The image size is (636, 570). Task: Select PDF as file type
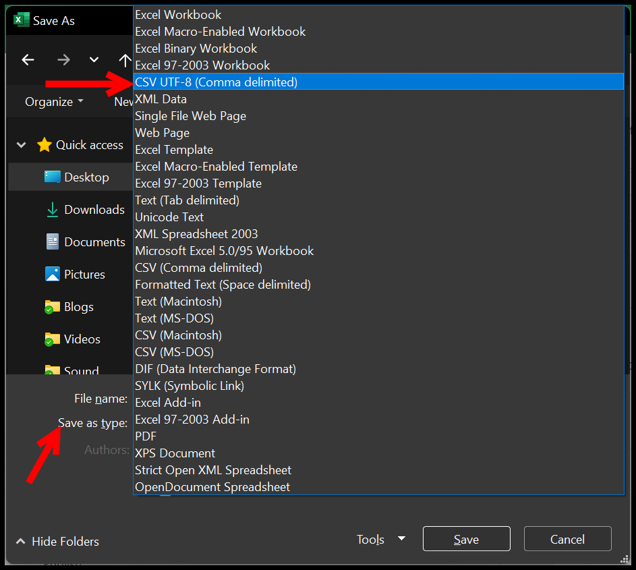click(x=378, y=436)
